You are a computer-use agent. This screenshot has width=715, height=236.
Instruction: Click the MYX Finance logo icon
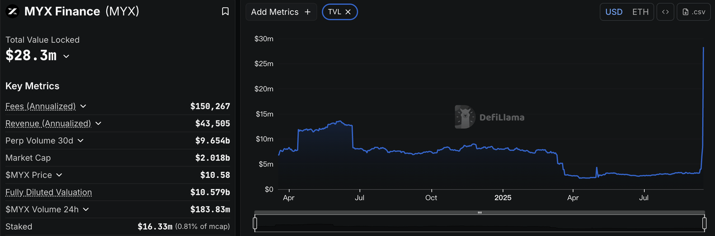(x=13, y=11)
